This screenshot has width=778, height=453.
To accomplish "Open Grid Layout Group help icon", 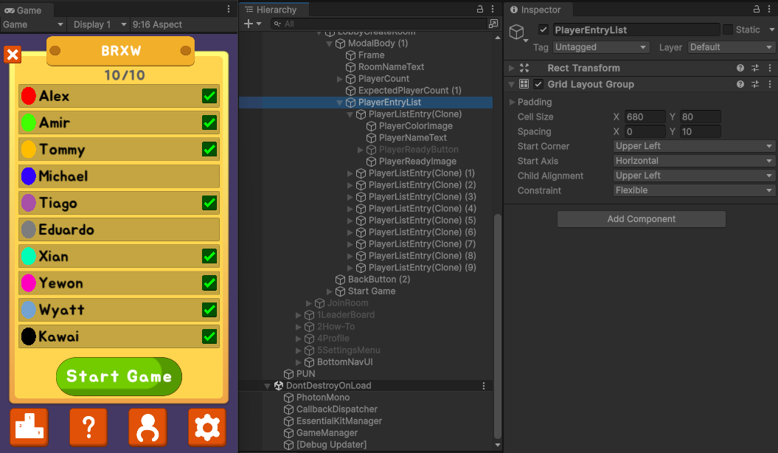I will coord(740,84).
